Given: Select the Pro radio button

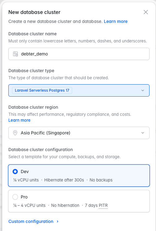Looking at the screenshot, I should click(x=15, y=197).
